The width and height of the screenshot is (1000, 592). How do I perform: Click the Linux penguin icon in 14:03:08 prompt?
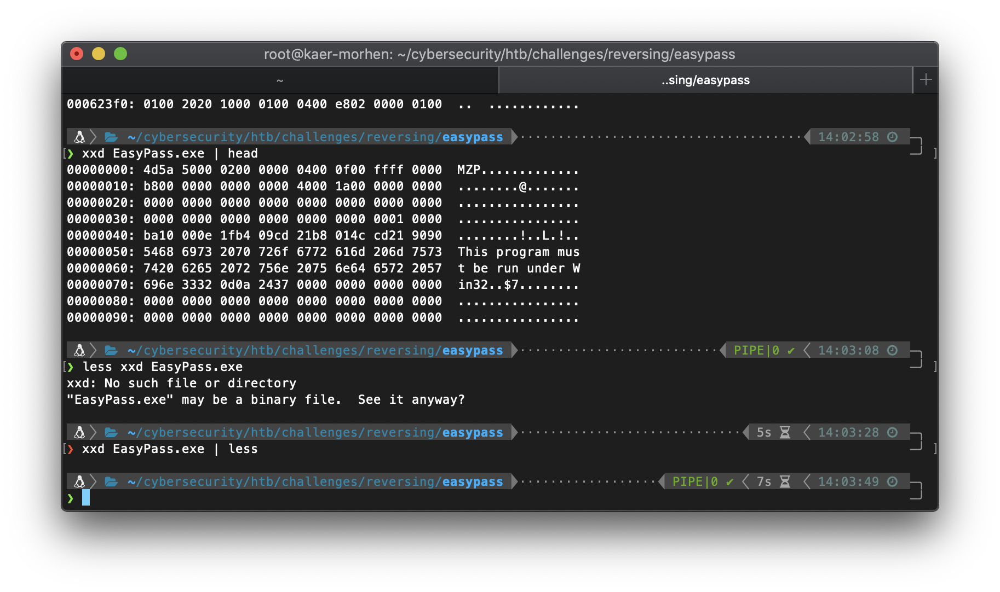[x=79, y=350]
